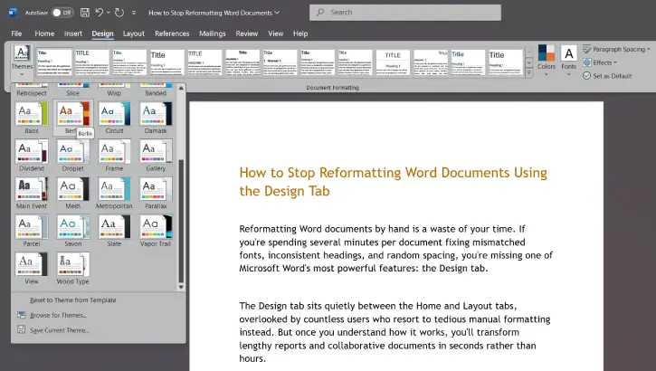Open the Colors palette dropdown
Screen dimensions: 656x371
coord(546,61)
